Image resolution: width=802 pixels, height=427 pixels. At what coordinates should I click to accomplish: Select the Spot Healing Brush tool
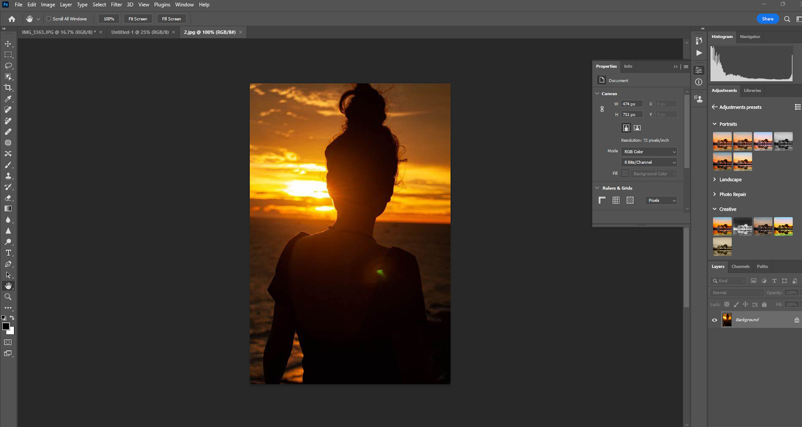point(8,110)
